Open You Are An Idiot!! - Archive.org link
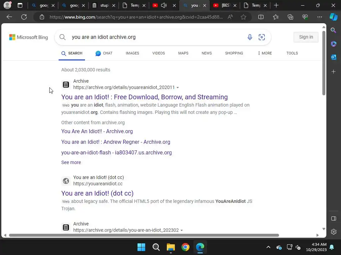The width and height of the screenshot is (341, 255). coord(97,131)
